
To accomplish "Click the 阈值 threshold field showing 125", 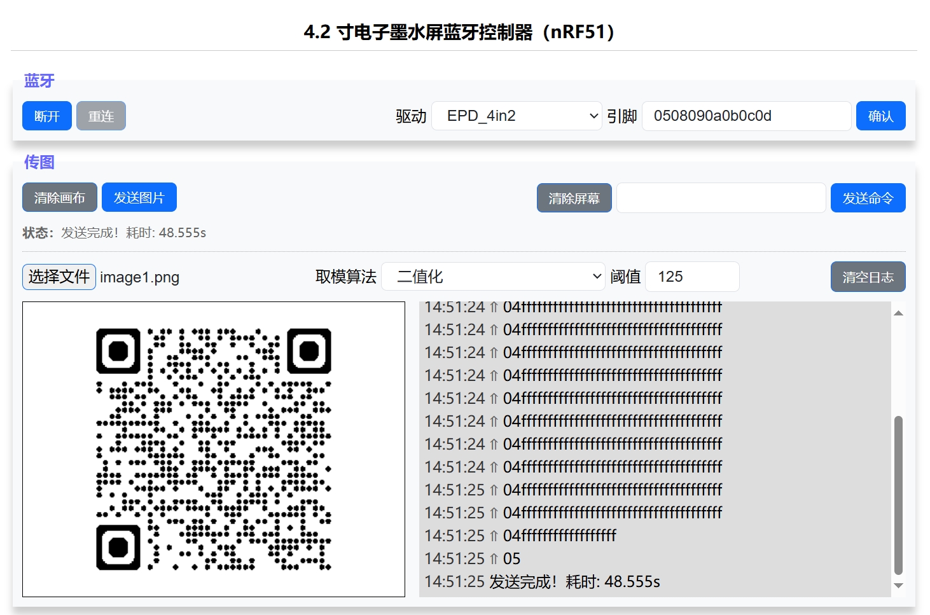I will point(691,277).
